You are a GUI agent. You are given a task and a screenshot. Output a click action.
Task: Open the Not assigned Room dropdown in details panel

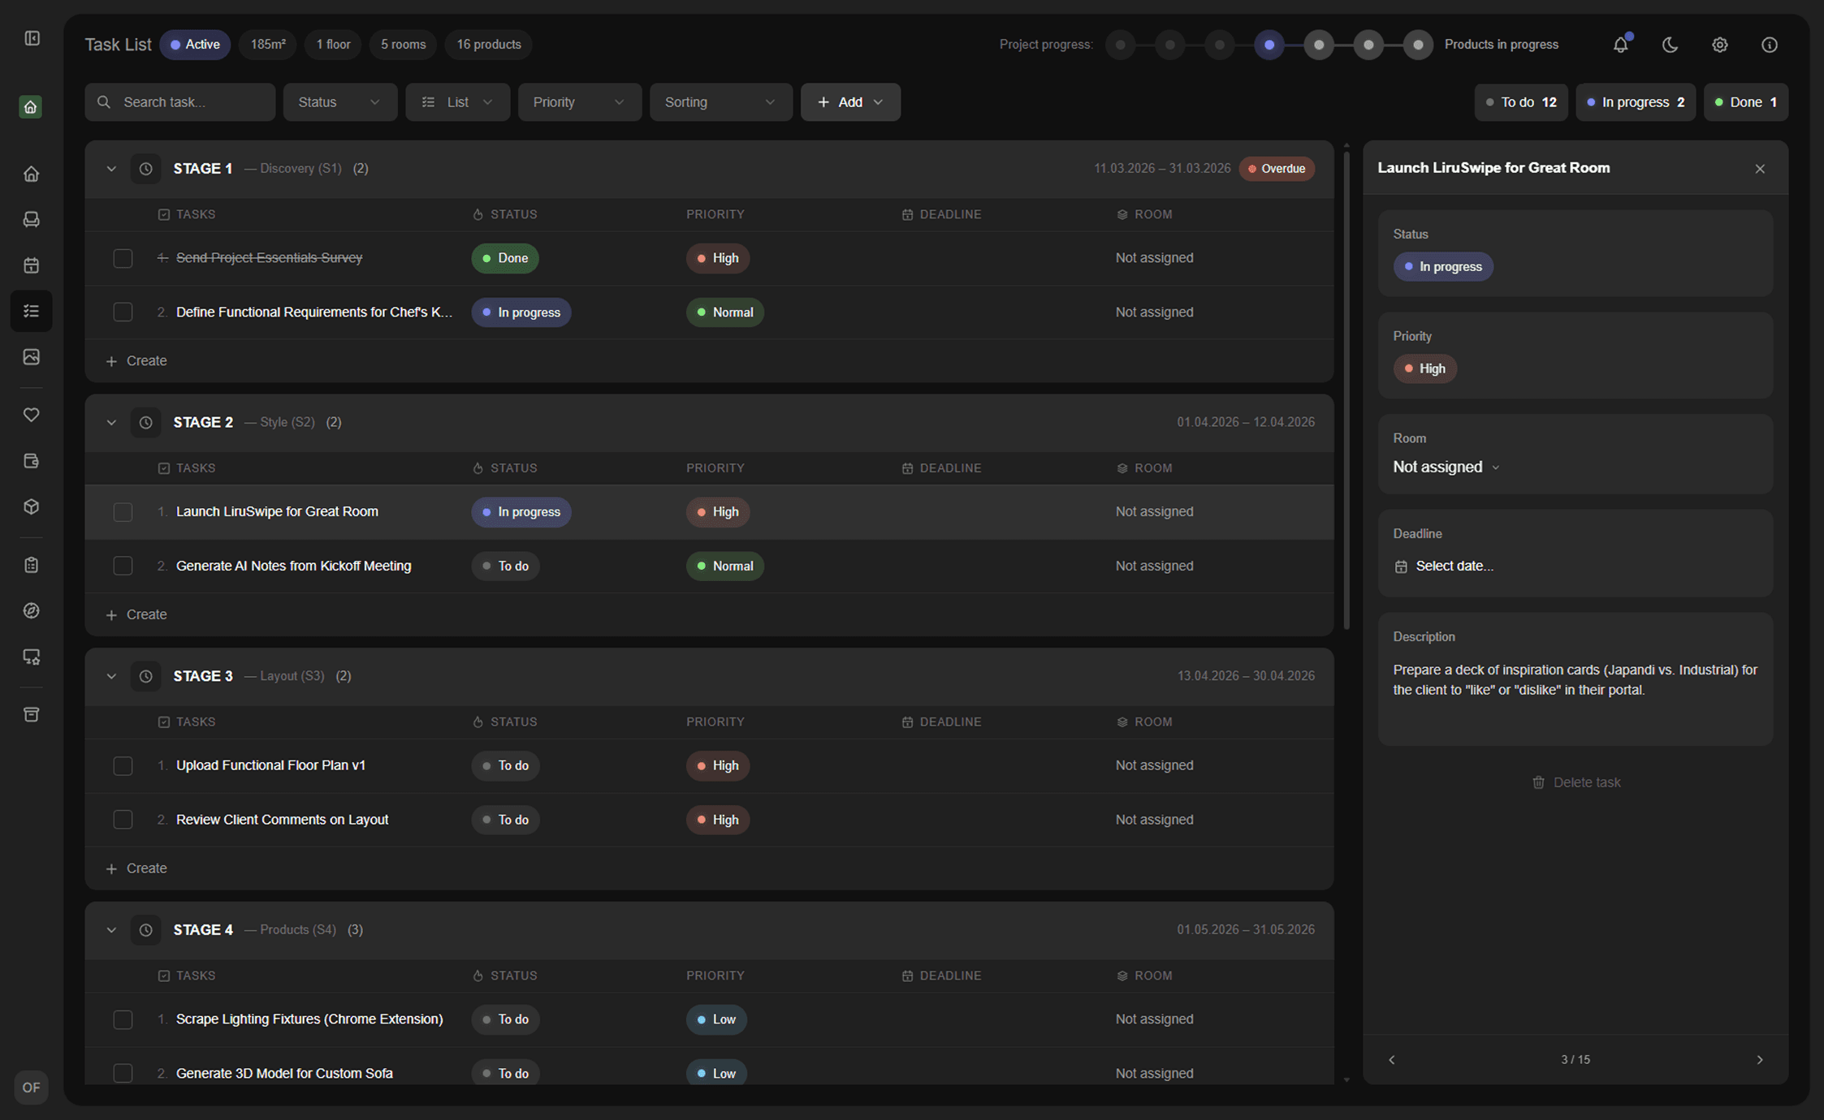[1446, 467]
